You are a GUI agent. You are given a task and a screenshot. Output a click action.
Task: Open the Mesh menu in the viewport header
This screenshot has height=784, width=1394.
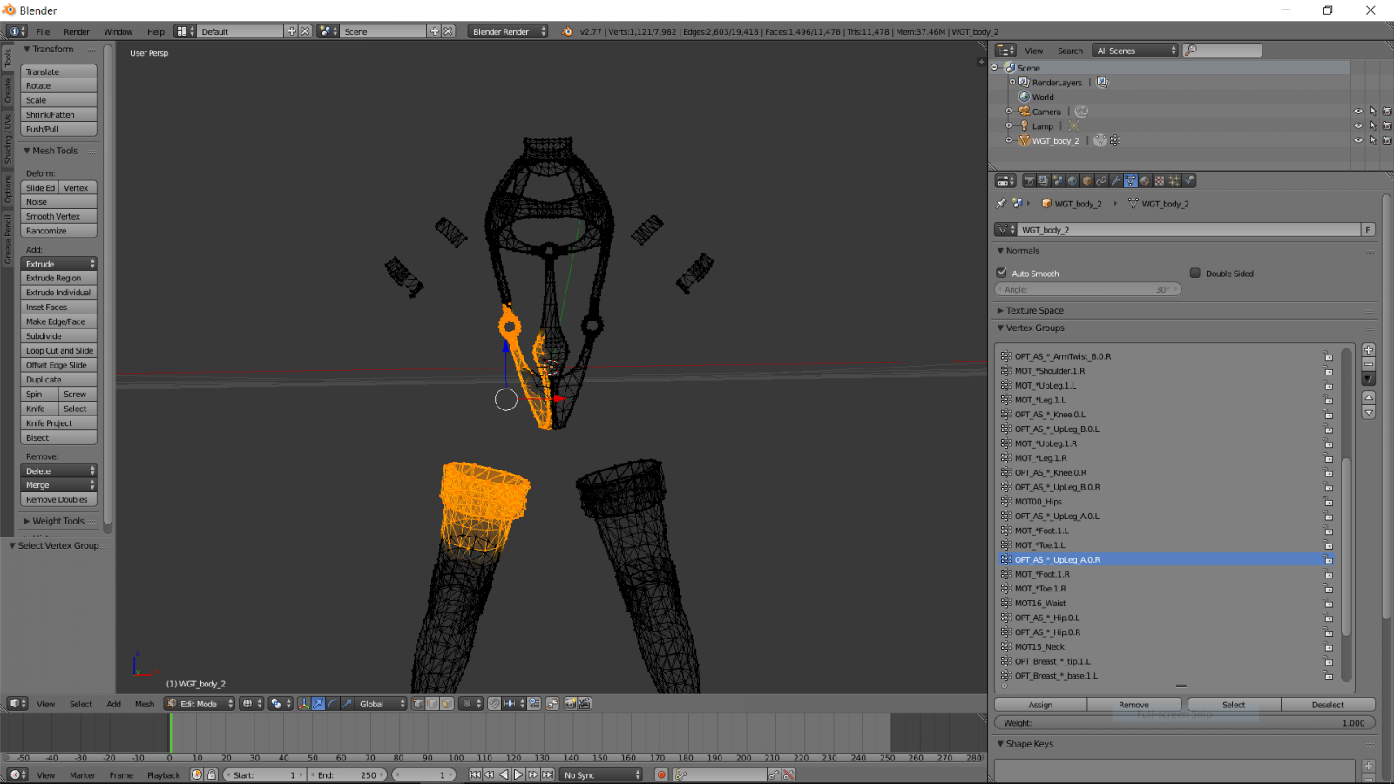pyautogui.click(x=144, y=703)
